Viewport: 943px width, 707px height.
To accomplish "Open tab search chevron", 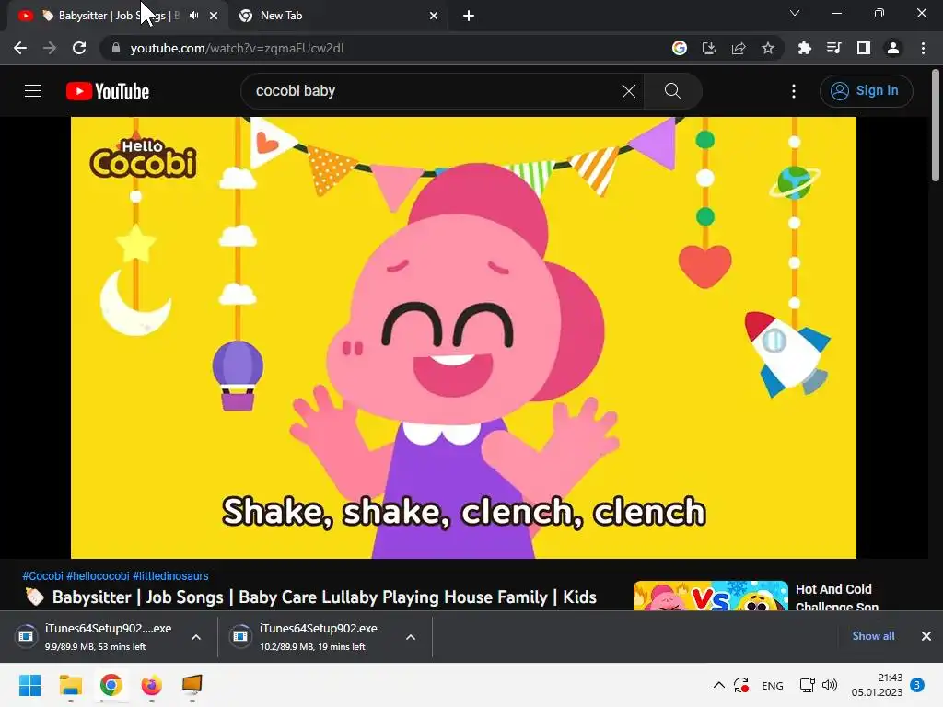I will click(x=795, y=13).
